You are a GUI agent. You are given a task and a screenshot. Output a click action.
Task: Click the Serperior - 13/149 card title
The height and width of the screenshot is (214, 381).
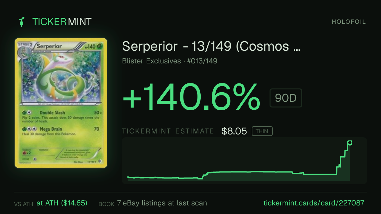click(x=211, y=47)
